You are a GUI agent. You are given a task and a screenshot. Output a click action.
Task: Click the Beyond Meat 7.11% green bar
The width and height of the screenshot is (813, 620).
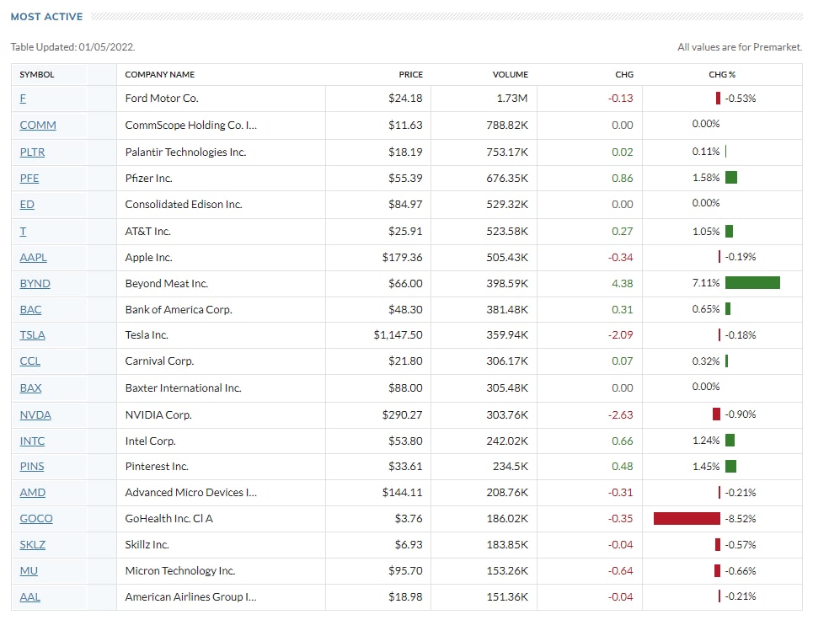click(752, 282)
